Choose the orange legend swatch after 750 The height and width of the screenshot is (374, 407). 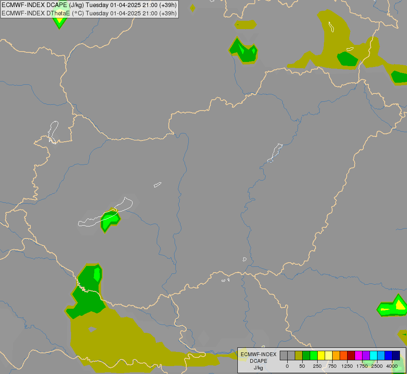pos(336,356)
